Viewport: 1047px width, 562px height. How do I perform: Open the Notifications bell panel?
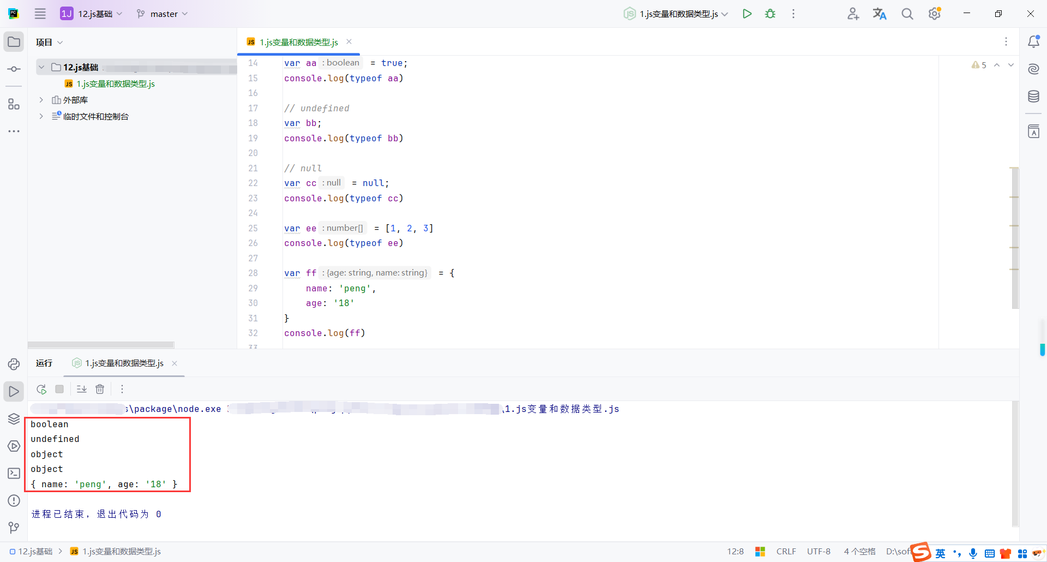[x=1033, y=41]
